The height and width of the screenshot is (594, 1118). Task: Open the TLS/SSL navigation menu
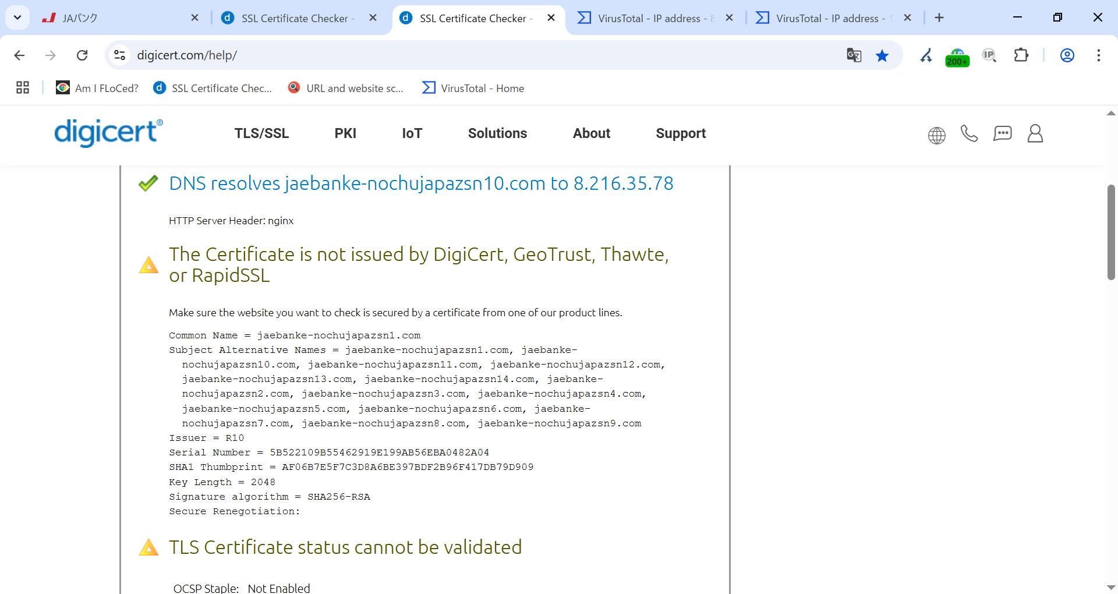click(x=261, y=133)
